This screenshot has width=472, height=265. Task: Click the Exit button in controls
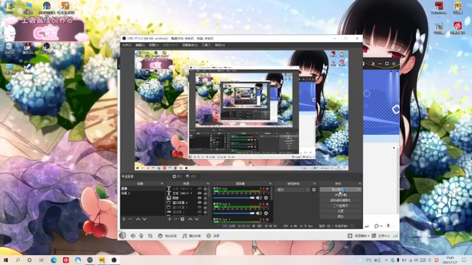click(340, 216)
